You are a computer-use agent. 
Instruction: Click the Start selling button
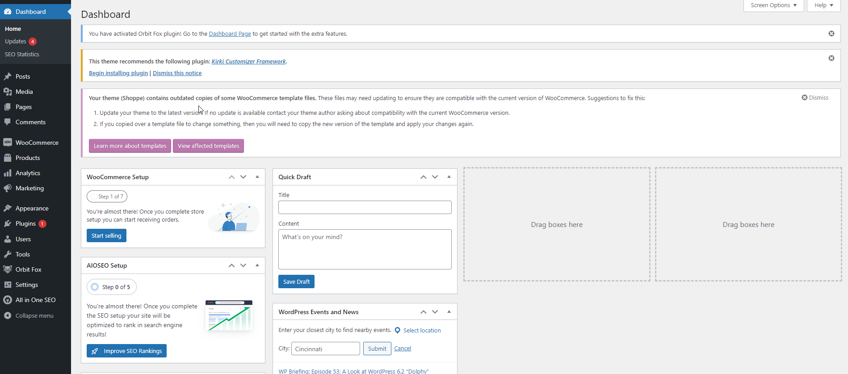click(x=106, y=236)
